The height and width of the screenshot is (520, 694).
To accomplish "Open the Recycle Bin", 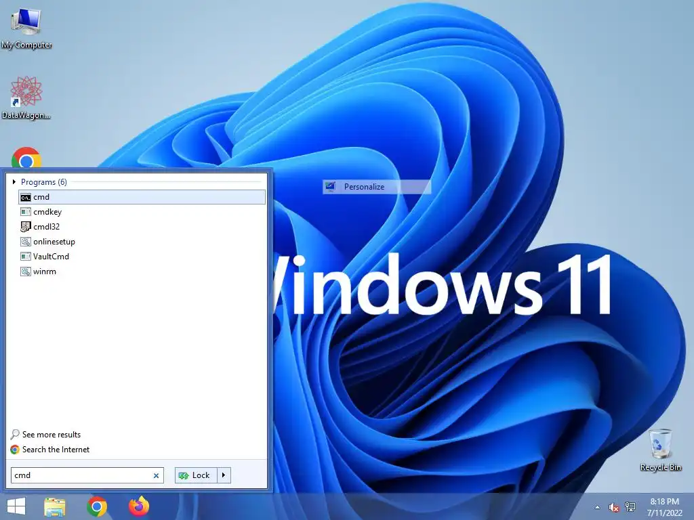I will coord(660,450).
